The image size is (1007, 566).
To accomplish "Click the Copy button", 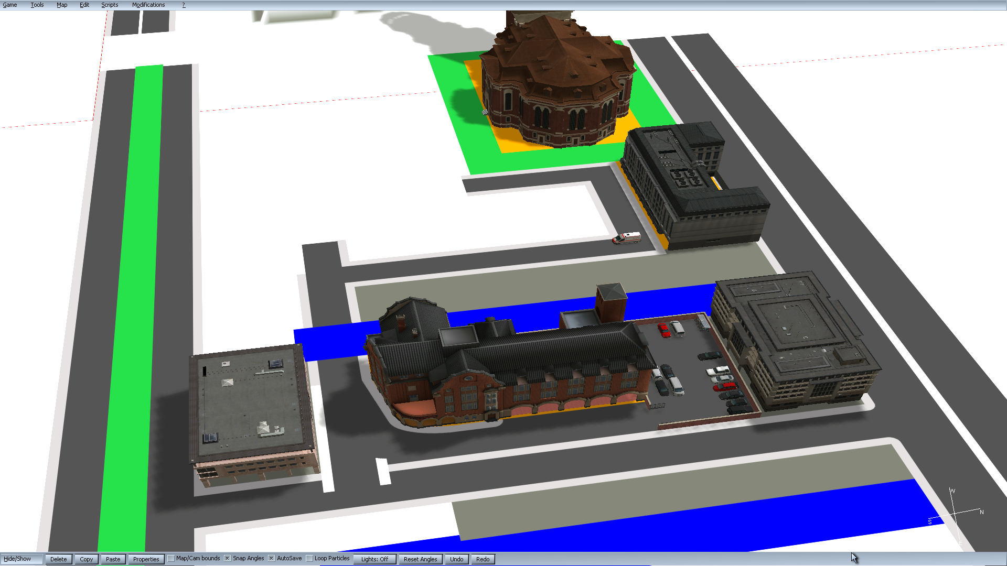I will click(87, 559).
